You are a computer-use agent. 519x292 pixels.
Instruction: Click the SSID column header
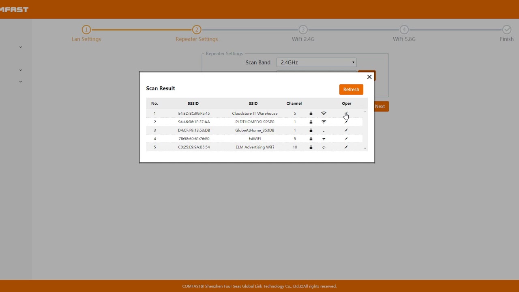(253, 103)
